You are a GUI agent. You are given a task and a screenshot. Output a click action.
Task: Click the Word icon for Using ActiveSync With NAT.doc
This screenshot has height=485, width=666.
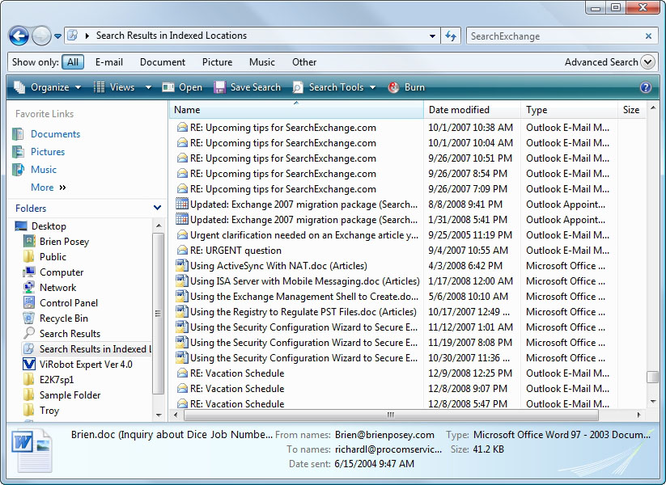tap(182, 266)
